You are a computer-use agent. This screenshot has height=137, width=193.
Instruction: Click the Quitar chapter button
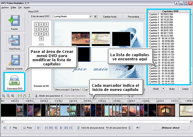(x=172, y=89)
